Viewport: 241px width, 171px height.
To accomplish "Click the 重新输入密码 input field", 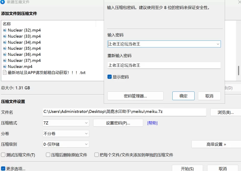I will (x=164, y=65).
